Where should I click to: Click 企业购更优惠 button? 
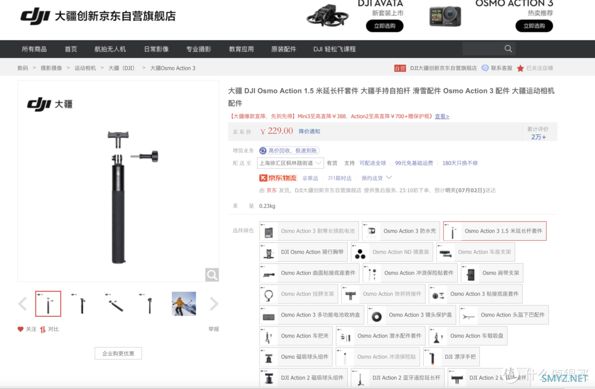tap(118, 353)
